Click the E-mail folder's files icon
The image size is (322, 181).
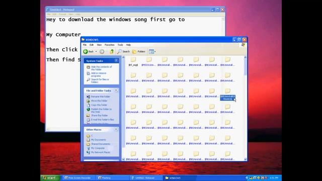click(88, 120)
